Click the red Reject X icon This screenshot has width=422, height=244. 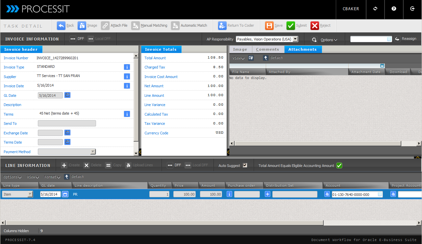tap(315, 26)
